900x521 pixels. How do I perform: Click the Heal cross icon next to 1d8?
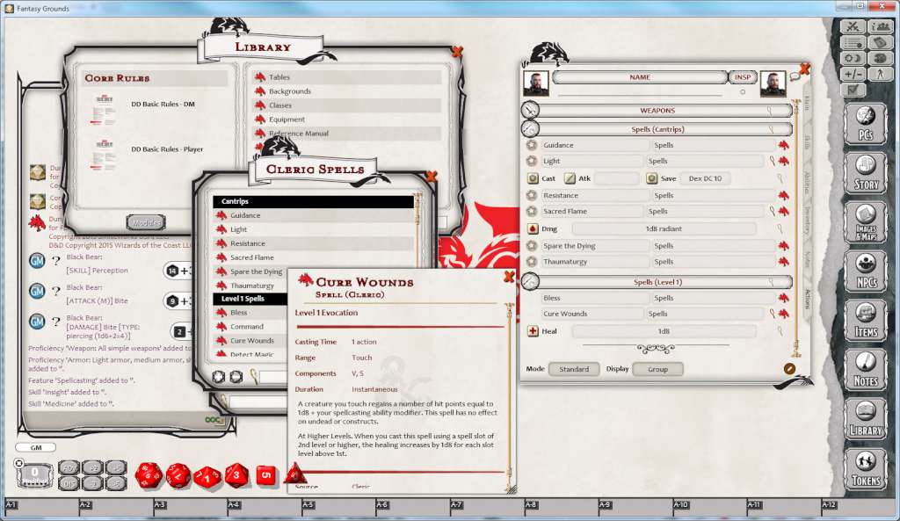point(534,330)
